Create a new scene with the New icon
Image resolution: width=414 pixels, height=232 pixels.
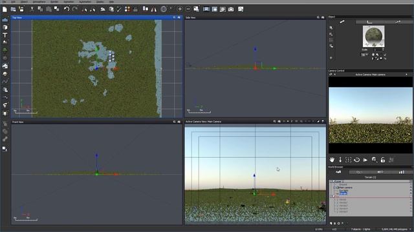click(5, 9)
